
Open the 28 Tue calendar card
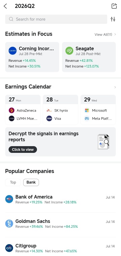click(61, 110)
